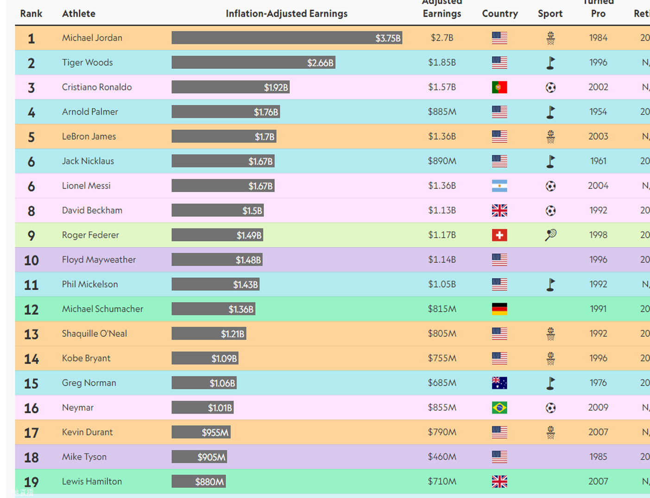Click the $815M earnings value for Schumacher
The height and width of the screenshot is (498, 650).
(442, 309)
